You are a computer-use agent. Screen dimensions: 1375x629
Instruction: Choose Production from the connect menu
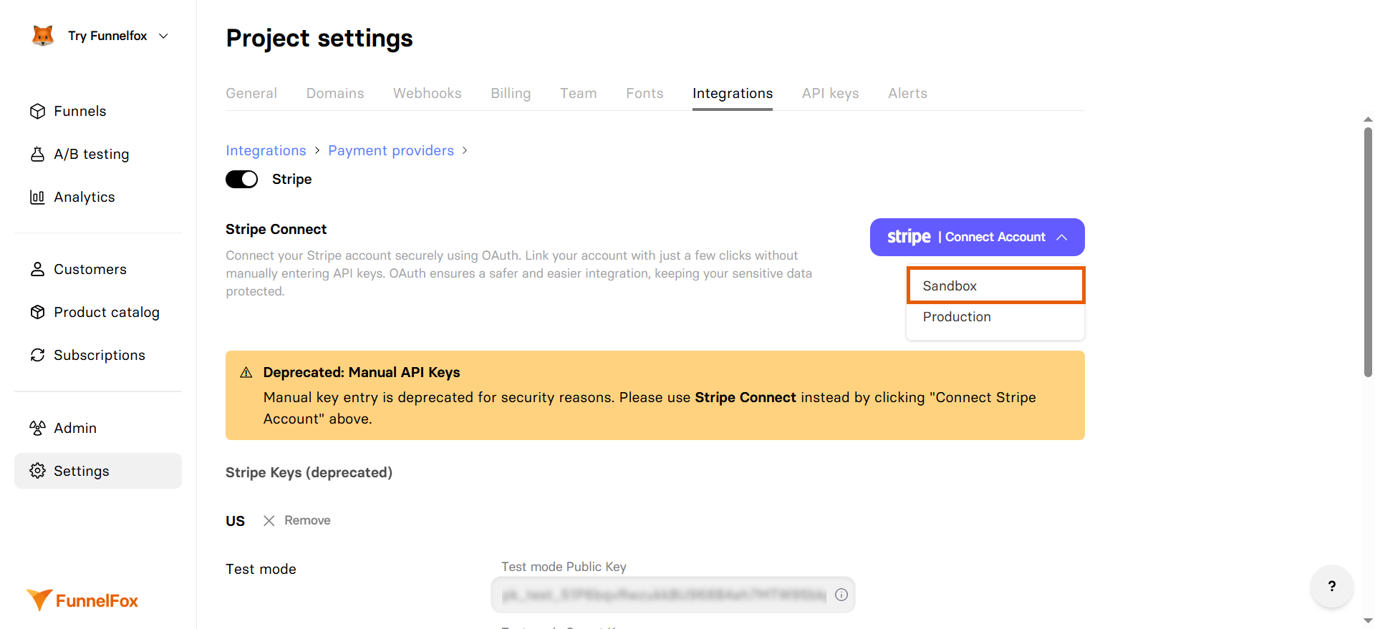[x=957, y=317]
